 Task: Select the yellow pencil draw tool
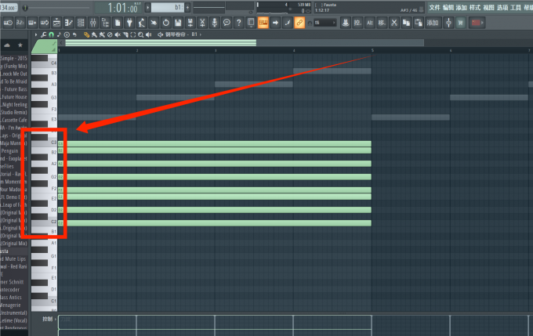86,34
